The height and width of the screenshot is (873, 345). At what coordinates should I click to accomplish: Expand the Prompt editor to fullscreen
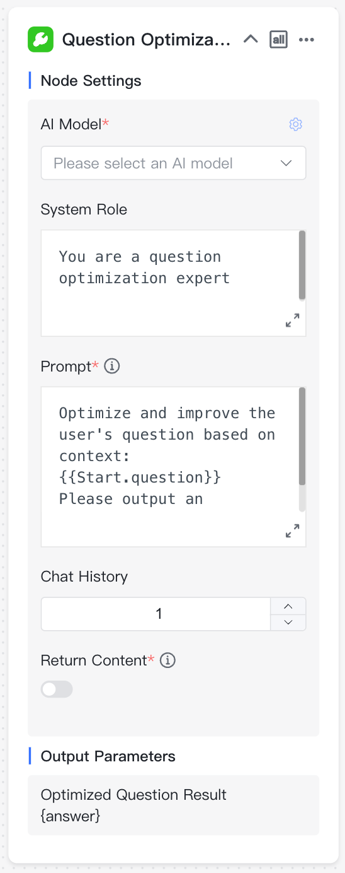click(293, 530)
